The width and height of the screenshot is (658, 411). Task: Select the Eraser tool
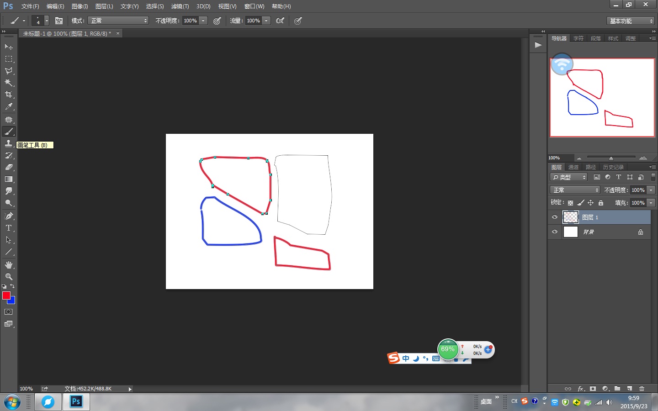point(9,167)
